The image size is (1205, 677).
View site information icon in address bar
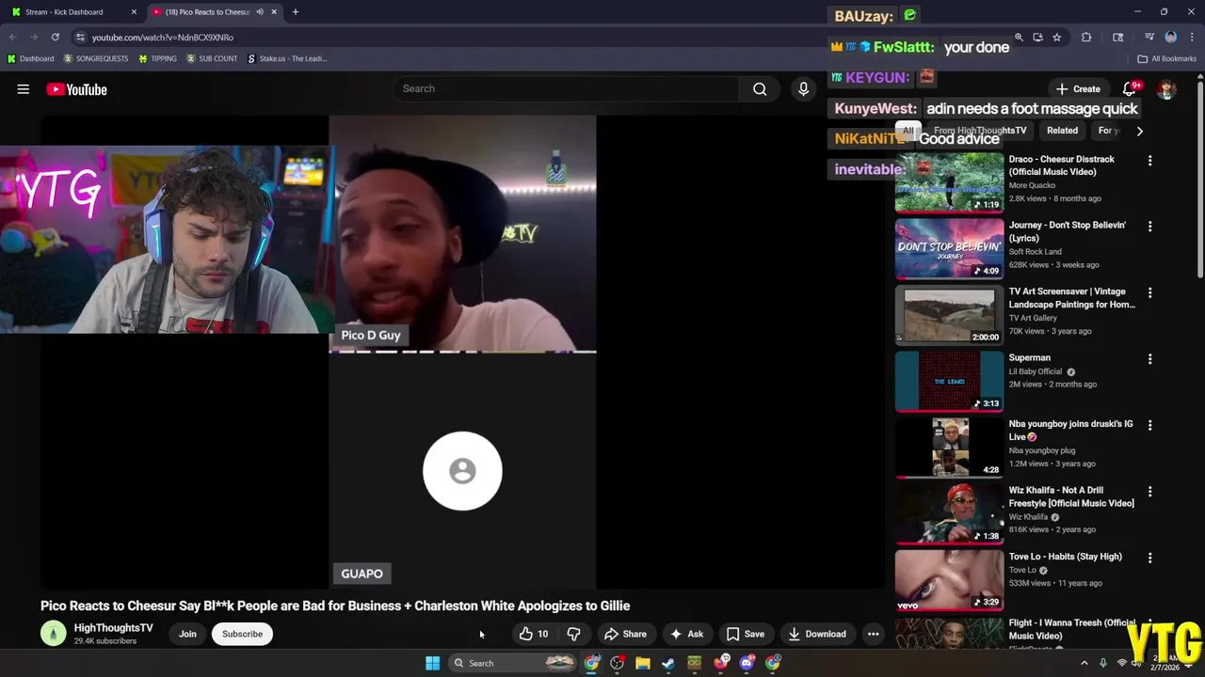tap(80, 37)
